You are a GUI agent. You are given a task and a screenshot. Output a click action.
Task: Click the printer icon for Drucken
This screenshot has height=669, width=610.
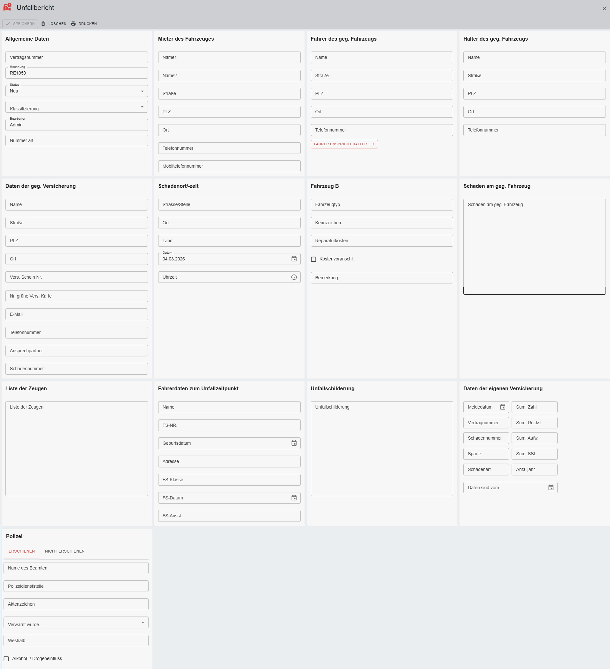tap(73, 24)
